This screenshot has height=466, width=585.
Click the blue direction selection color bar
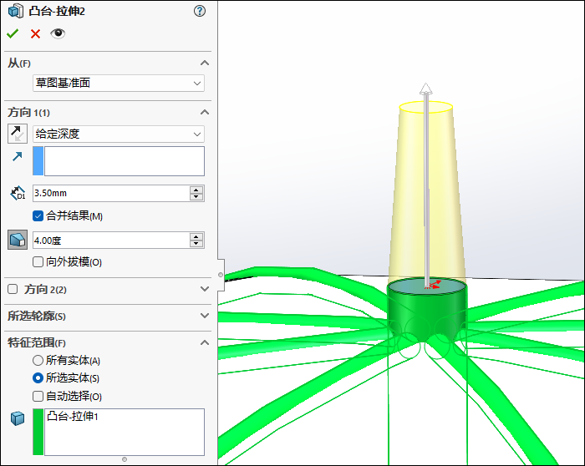(38, 161)
